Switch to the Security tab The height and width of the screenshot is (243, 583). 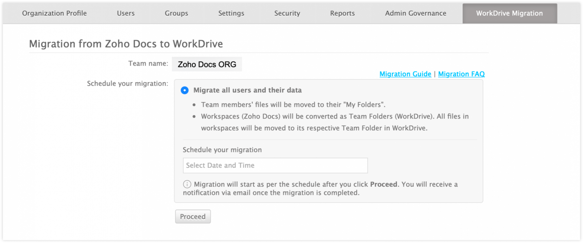[x=287, y=13]
